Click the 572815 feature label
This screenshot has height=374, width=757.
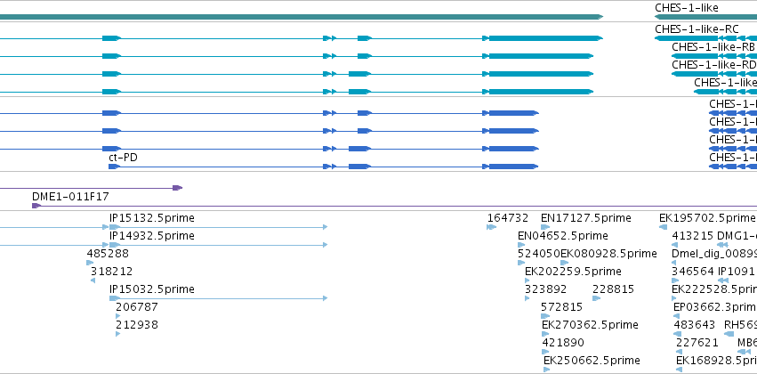562,307
